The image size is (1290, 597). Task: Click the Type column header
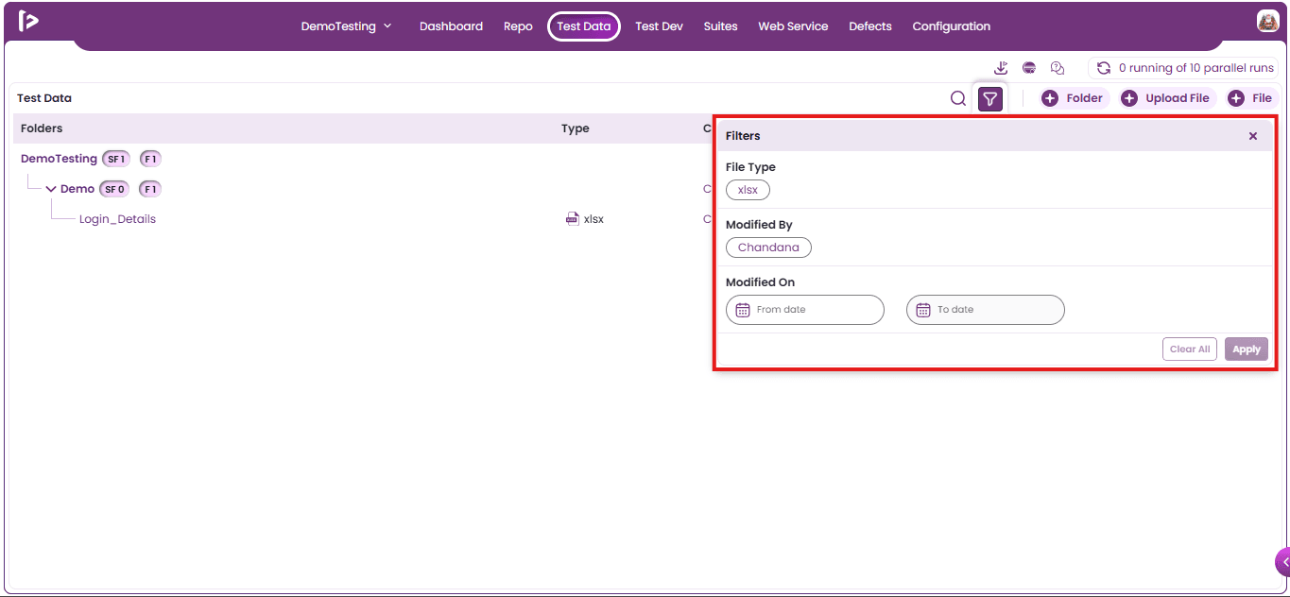pos(575,128)
